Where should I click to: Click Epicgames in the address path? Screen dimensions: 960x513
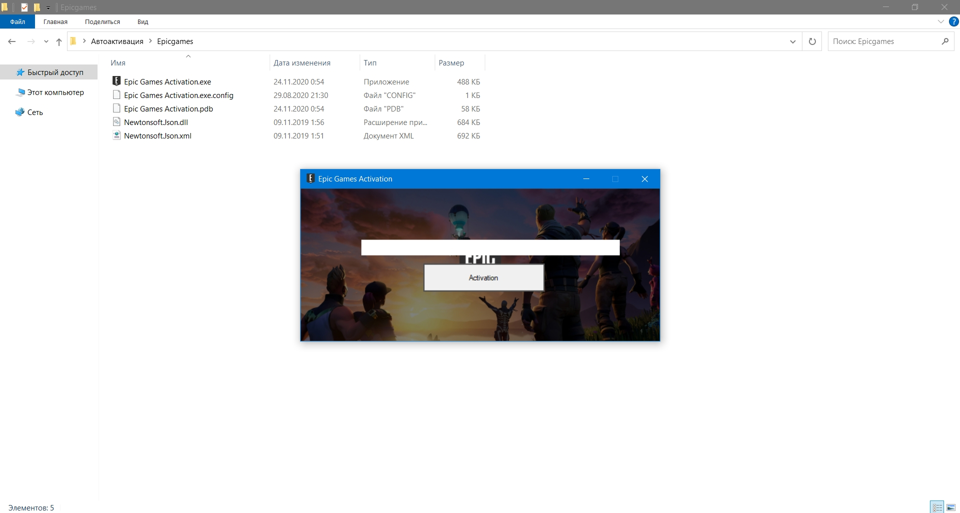(175, 41)
